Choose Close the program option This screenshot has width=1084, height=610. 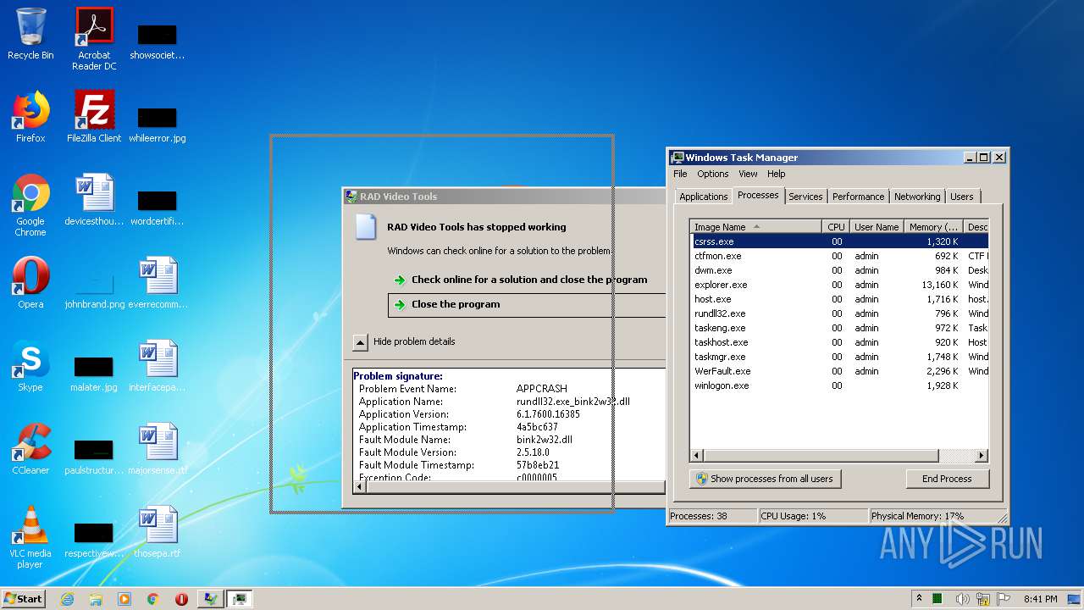527,304
